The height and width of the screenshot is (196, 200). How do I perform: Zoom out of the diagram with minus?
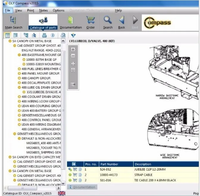[x=73, y=56]
